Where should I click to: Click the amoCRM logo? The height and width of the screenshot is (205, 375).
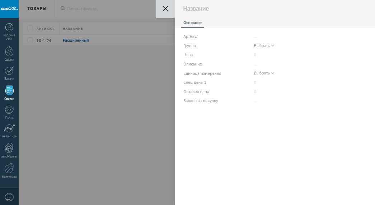tap(9, 9)
